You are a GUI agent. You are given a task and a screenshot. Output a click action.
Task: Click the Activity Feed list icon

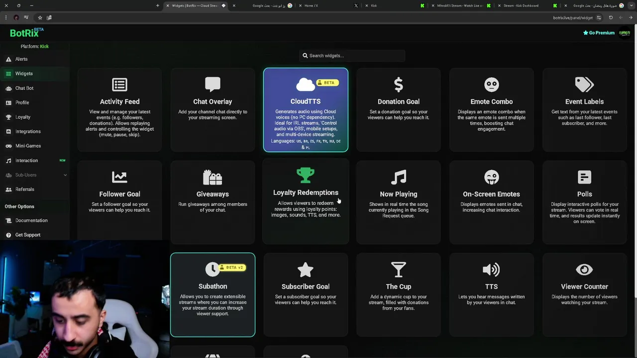[x=119, y=85]
